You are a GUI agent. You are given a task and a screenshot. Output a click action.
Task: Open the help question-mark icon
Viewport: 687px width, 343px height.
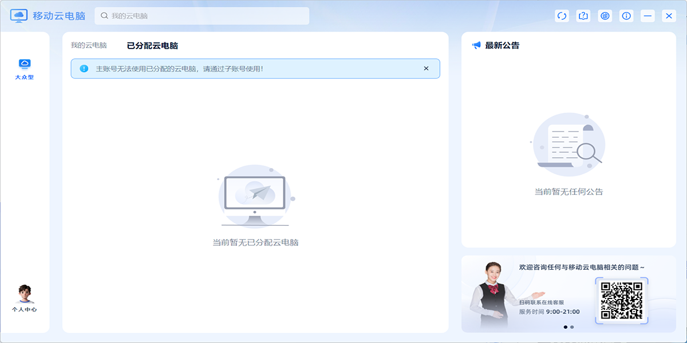click(583, 16)
